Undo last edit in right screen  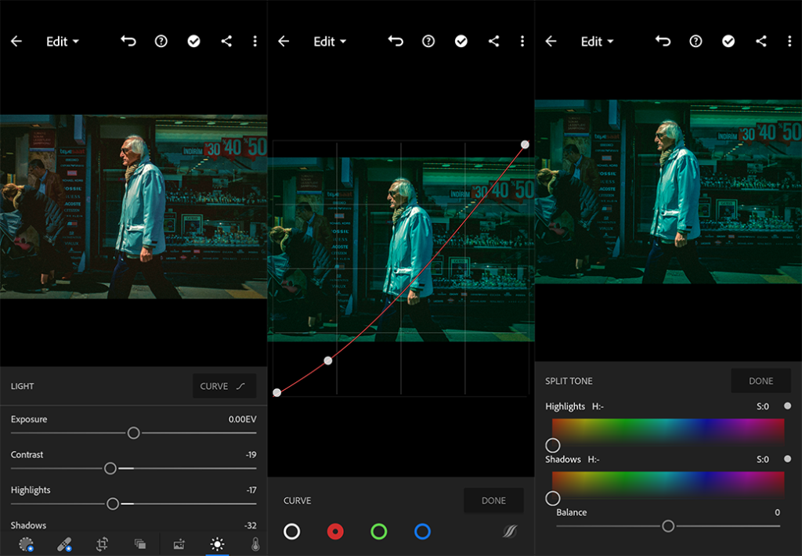[663, 41]
